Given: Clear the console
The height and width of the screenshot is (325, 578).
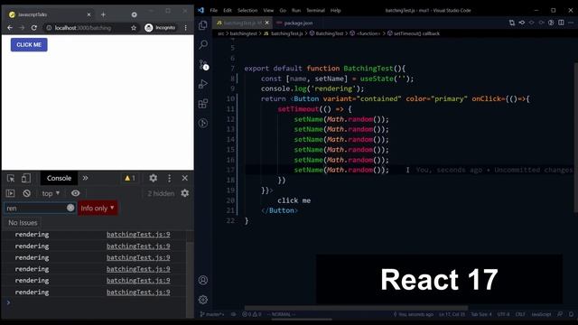Looking at the screenshot, I should [x=26, y=193].
